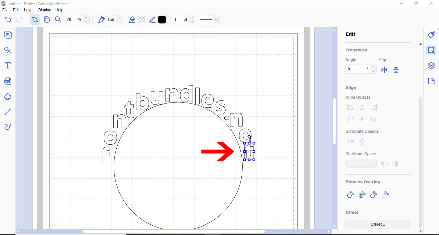This screenshot has height=235, width=439.
Task: Import an SVG file
Action: coord(8,81)
